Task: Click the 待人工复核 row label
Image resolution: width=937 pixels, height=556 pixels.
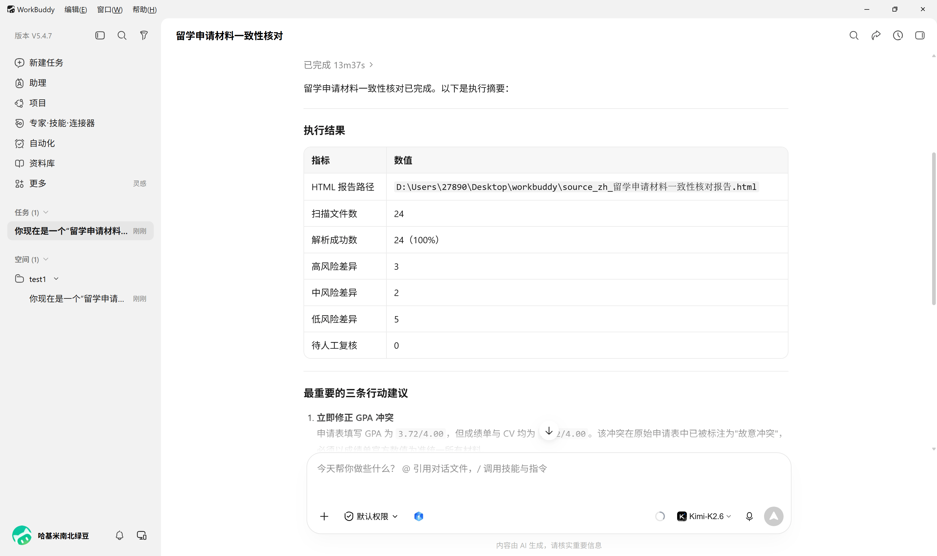Action: 334,345
